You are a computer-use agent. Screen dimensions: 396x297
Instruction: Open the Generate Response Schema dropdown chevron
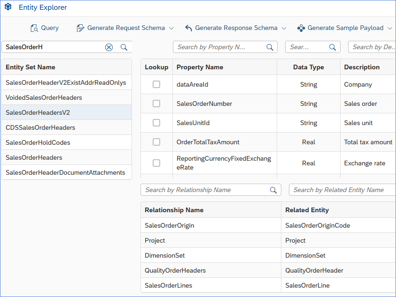284,28
